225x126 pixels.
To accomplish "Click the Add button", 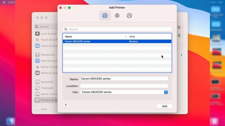I will (165, 106).
